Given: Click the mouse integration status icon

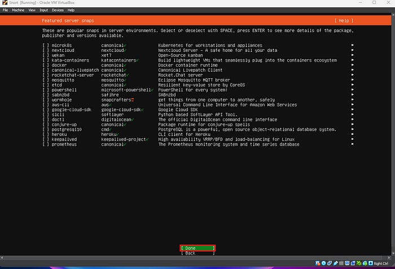Looking at the screenshot, I should pyautogui.click(x=365, y=263).
